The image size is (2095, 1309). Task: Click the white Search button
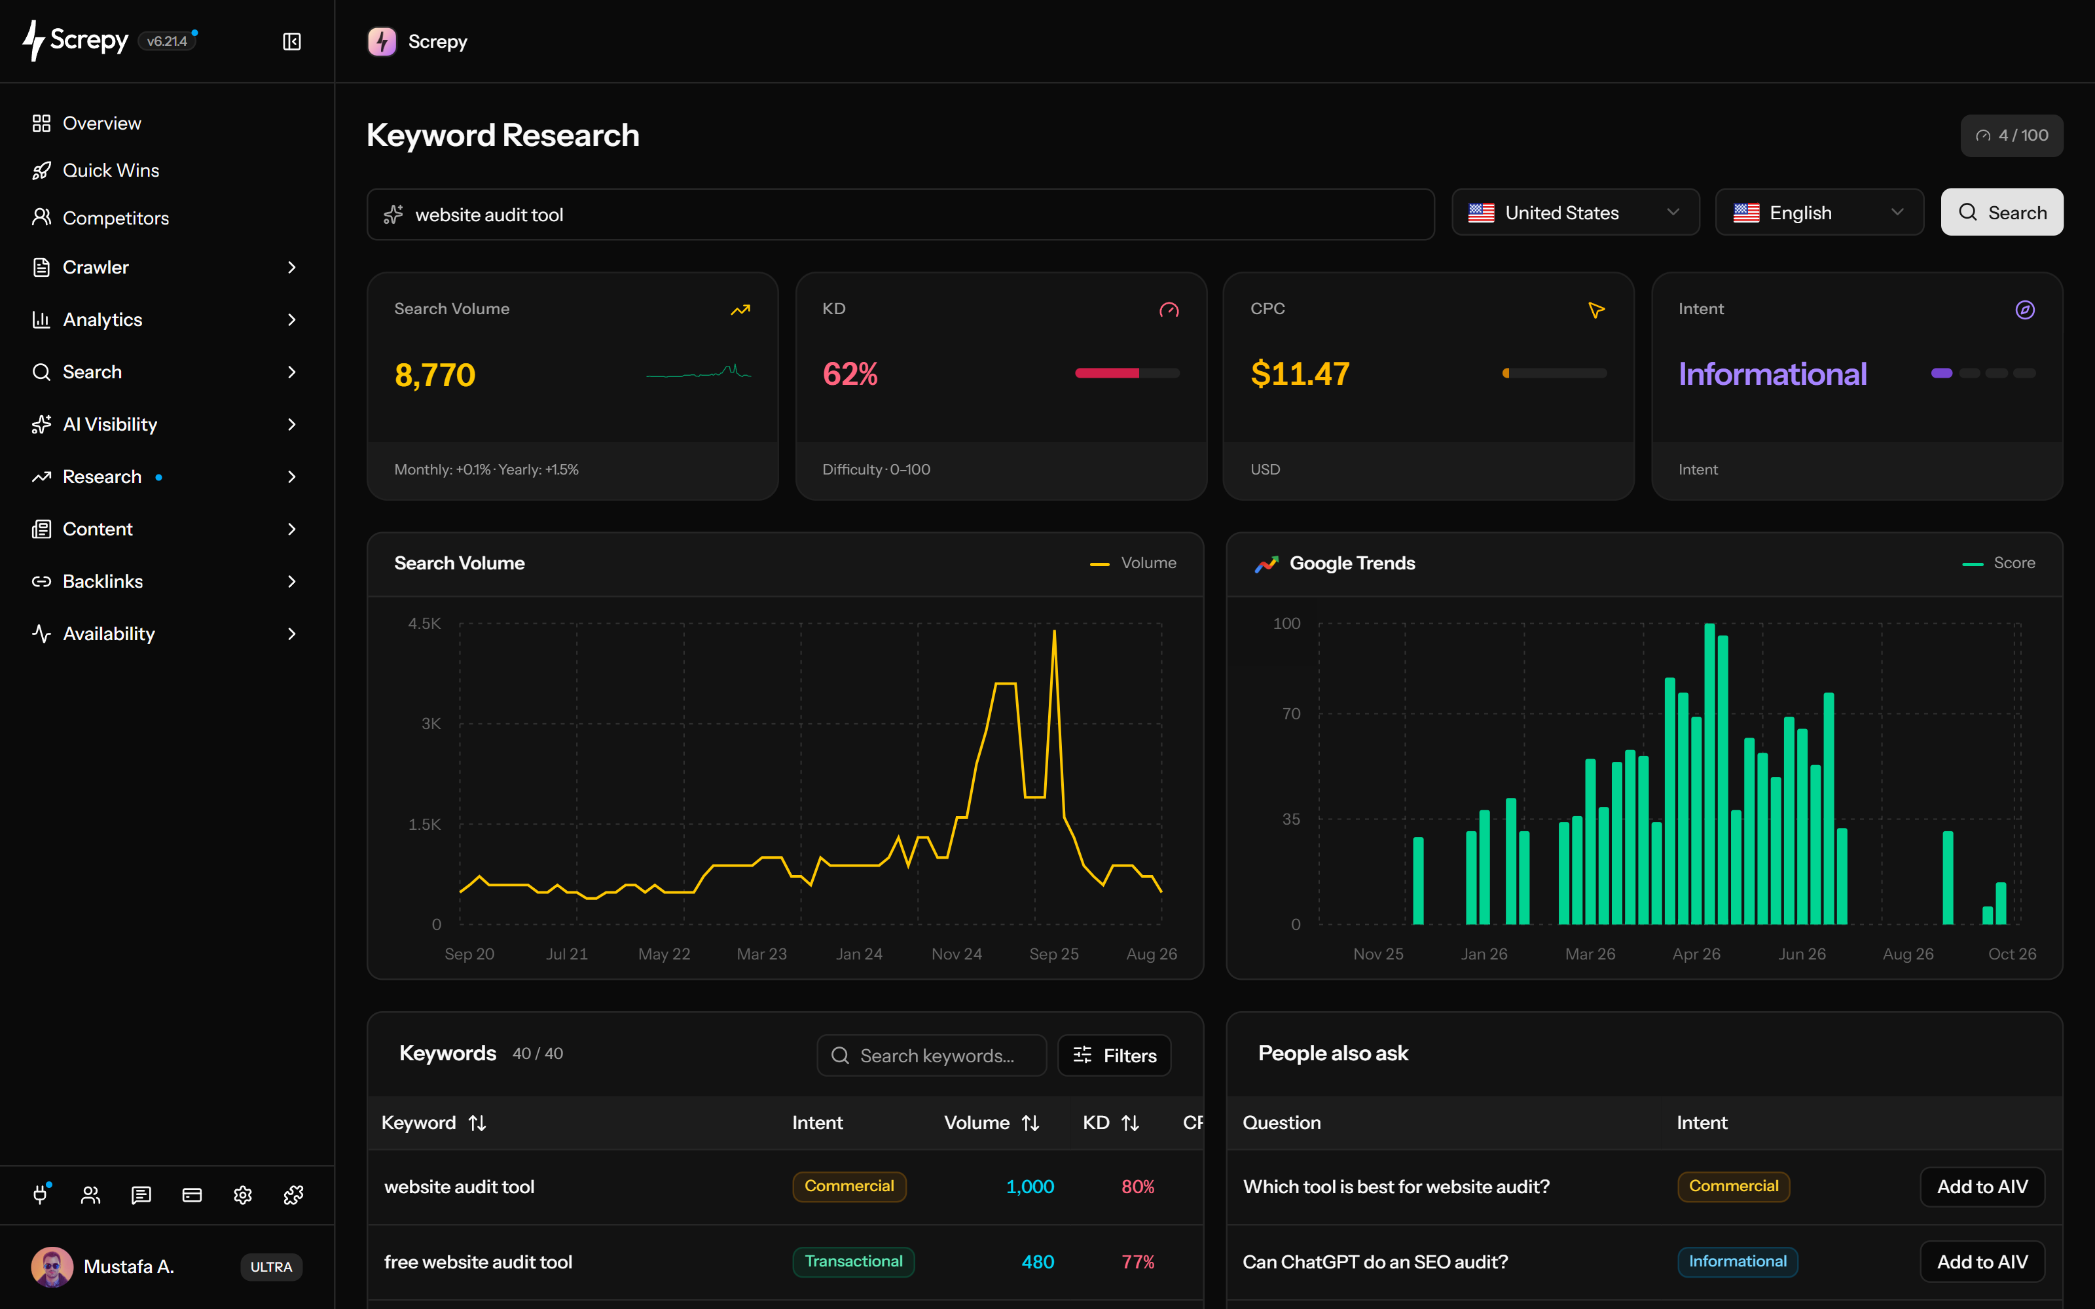point(2001,213)
